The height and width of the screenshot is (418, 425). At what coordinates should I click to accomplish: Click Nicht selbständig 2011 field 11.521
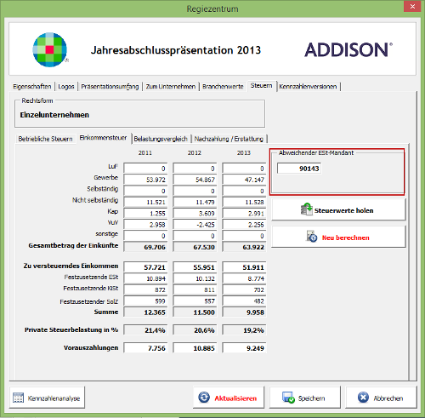pyautogui.click(x=145, y=202)
